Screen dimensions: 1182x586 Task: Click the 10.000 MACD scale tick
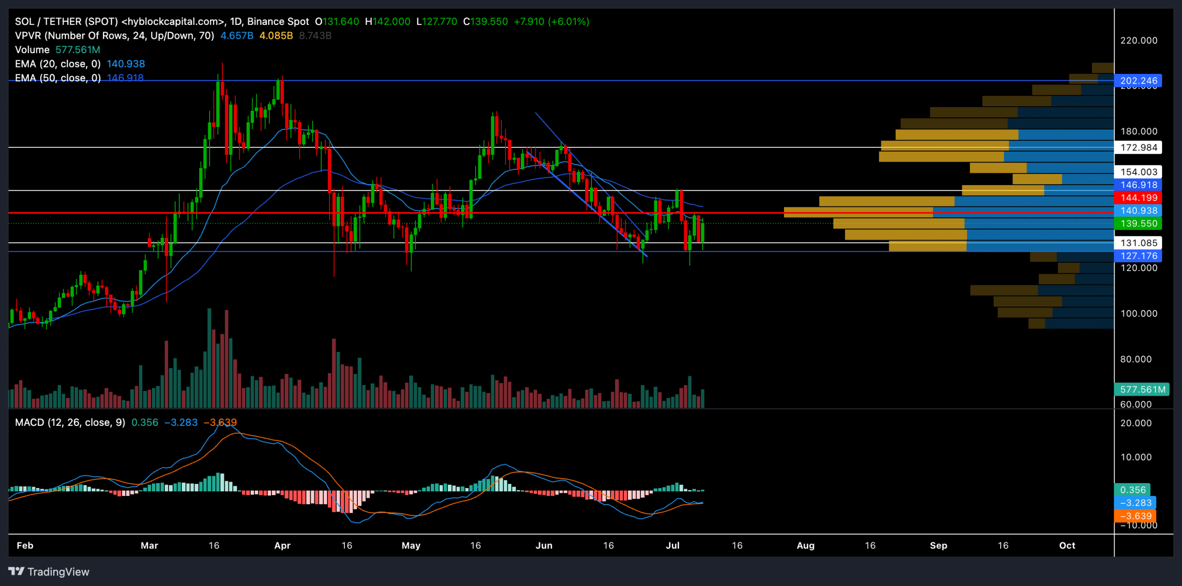1136,457
